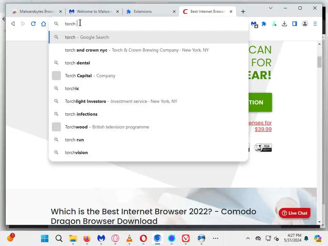Click the page scrollbar up arrow
Image resolution: width=328 pixels, height=246 pixels.
[319, 44]
